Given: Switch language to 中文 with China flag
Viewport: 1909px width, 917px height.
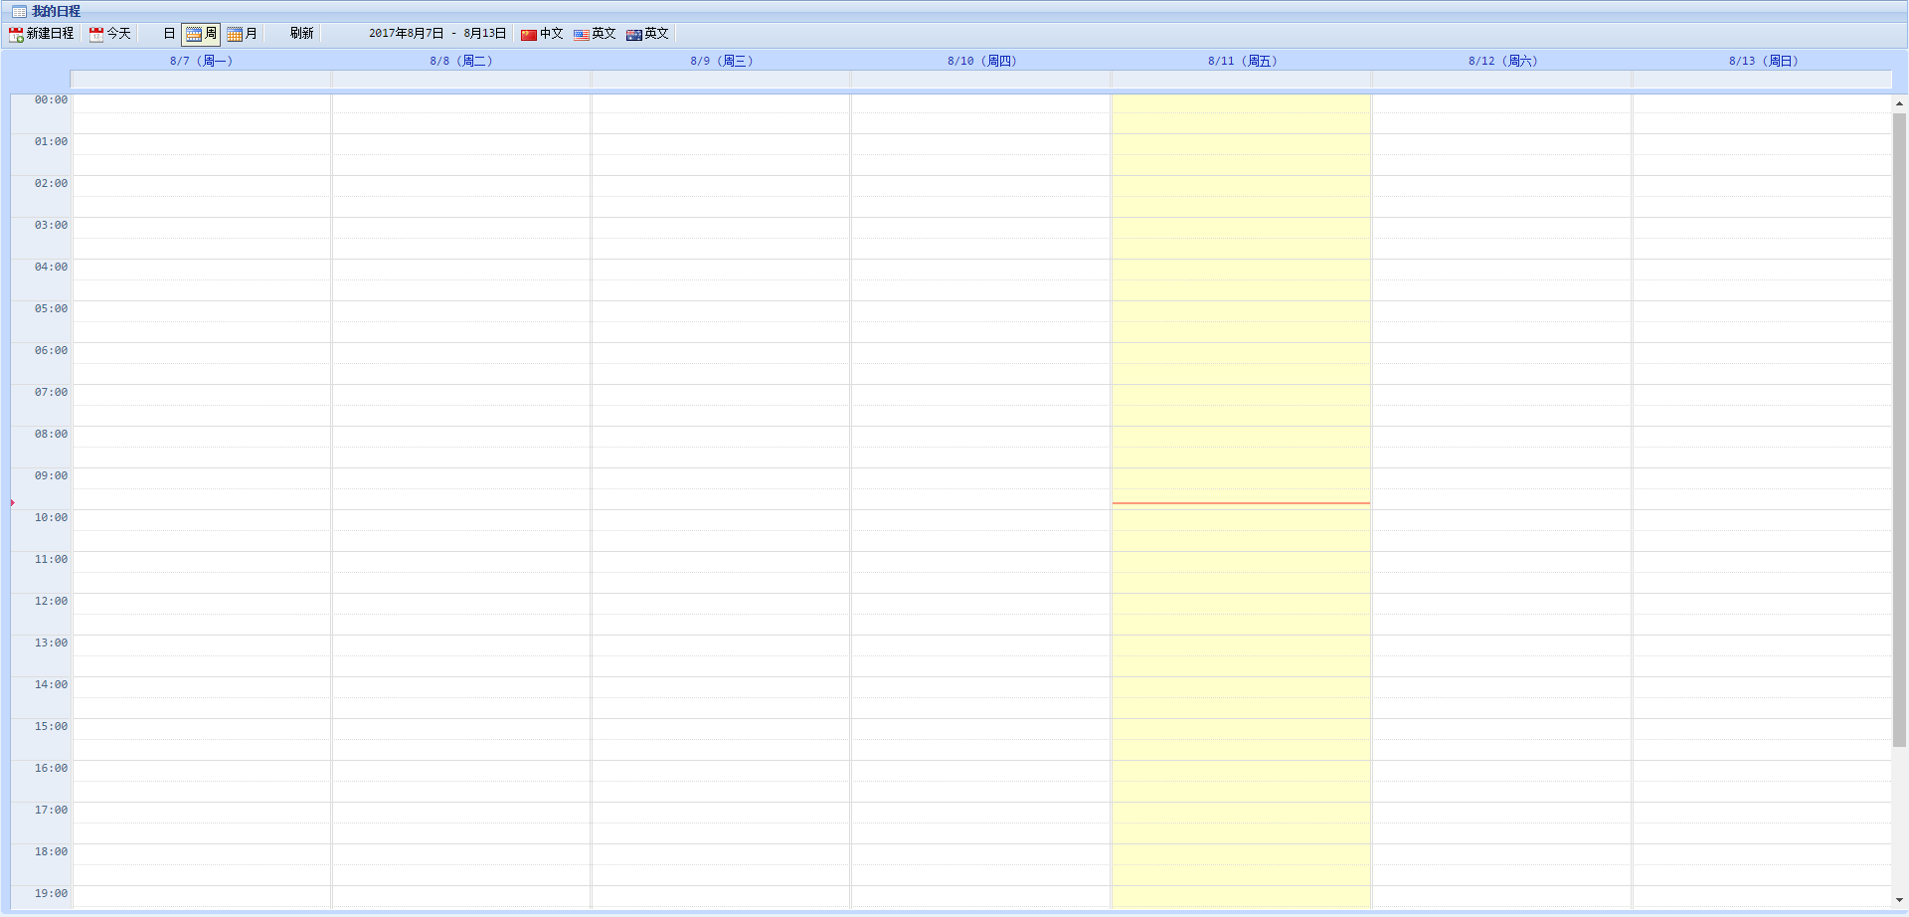Looking at the screenshot, I should [542, 34].
